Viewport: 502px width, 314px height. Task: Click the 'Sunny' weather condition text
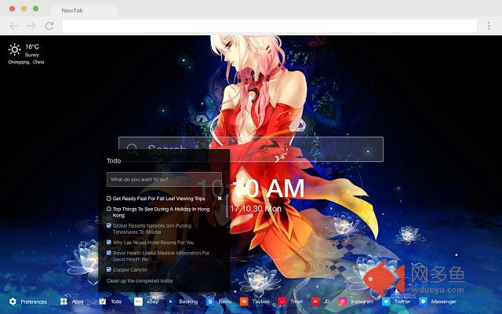coord(31,55)
